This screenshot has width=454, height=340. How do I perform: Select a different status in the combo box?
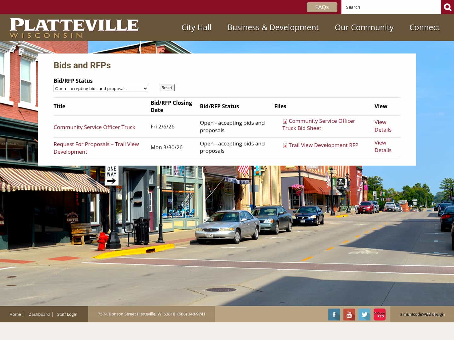[101, 88]
